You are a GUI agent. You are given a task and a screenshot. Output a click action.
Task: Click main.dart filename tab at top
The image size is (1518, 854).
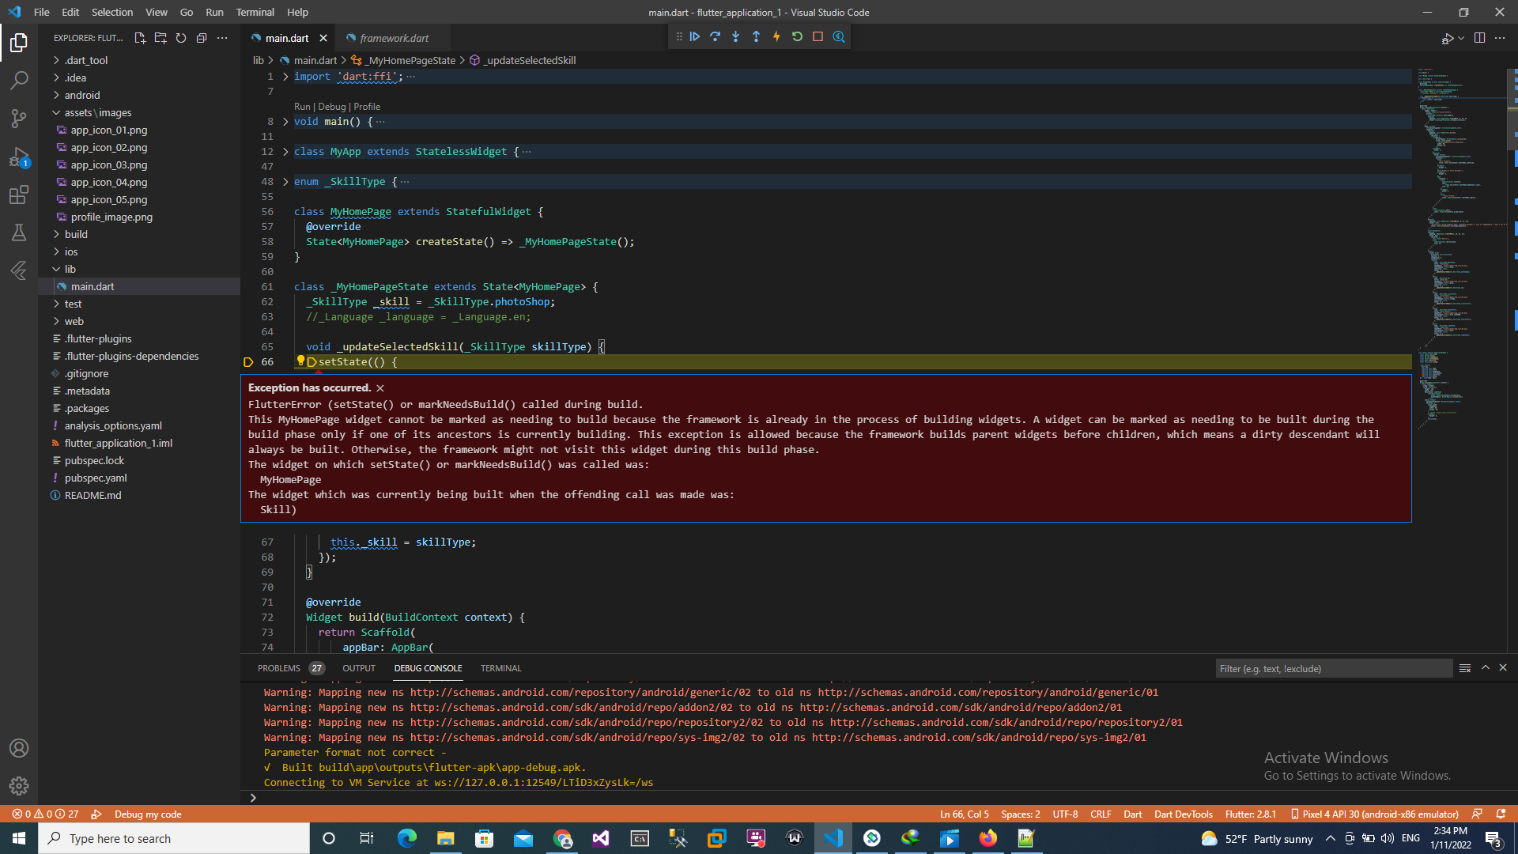[287, 37]
